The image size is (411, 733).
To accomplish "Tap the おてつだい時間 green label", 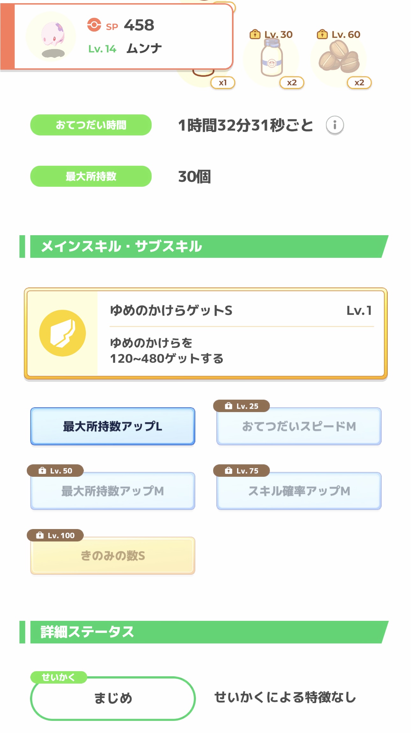I will 91,125.
